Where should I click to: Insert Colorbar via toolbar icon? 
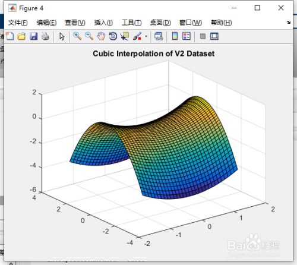point(175,36)
